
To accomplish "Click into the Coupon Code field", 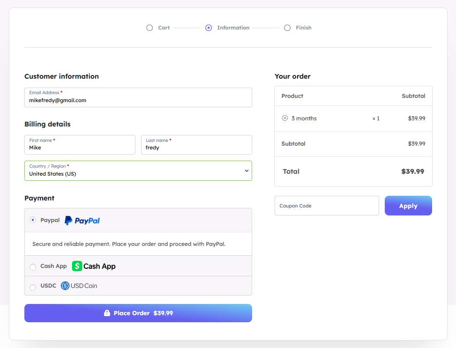I will pos(327,206).
